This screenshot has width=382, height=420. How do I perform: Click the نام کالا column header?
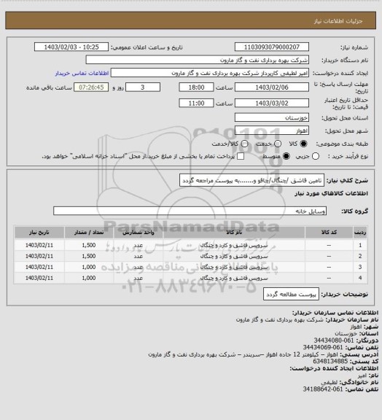(x=234, y=233)
